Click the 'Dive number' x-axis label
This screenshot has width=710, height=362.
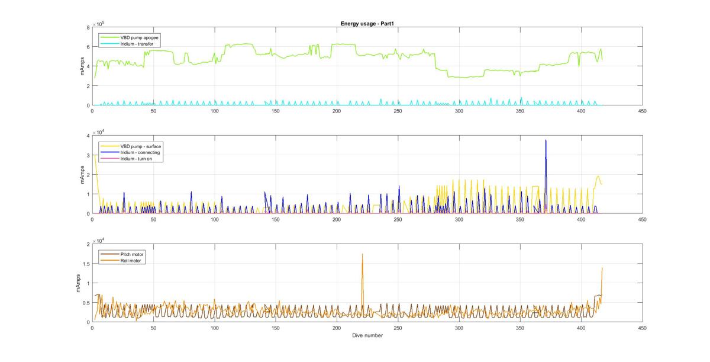[x=367, y=336]
